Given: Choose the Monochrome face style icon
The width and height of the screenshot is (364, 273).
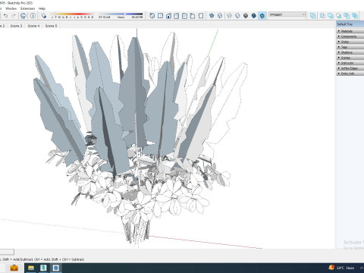Looking at the screenshot, I should (x=262, y=16).
